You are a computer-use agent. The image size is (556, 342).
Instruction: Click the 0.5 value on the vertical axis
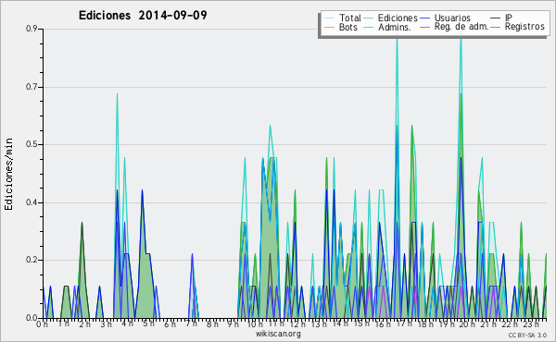point(32,144)
